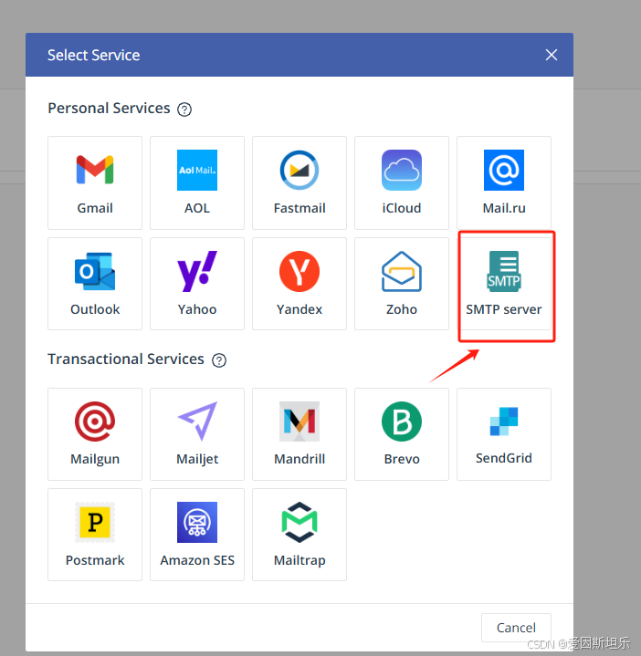The image size is (641, 656).
Task: Pick the Yahoo y! icon
Action: pos(197,271)
